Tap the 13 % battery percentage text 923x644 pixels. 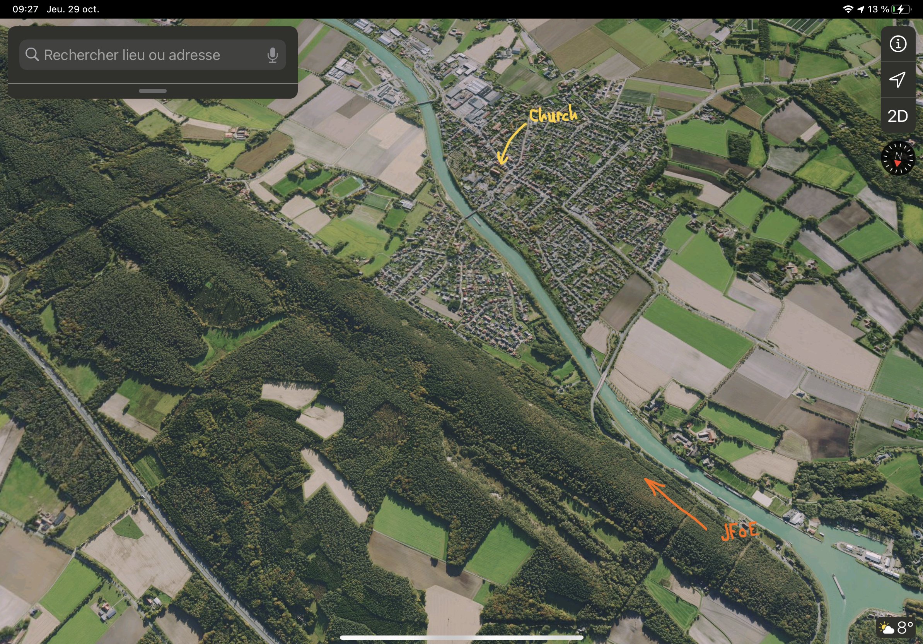pos(878,9)
